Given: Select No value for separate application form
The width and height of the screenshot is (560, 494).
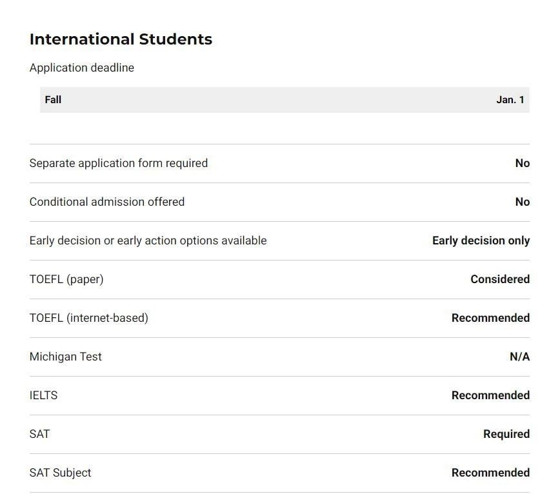Looking at the screenshot, I should point(522,163).
